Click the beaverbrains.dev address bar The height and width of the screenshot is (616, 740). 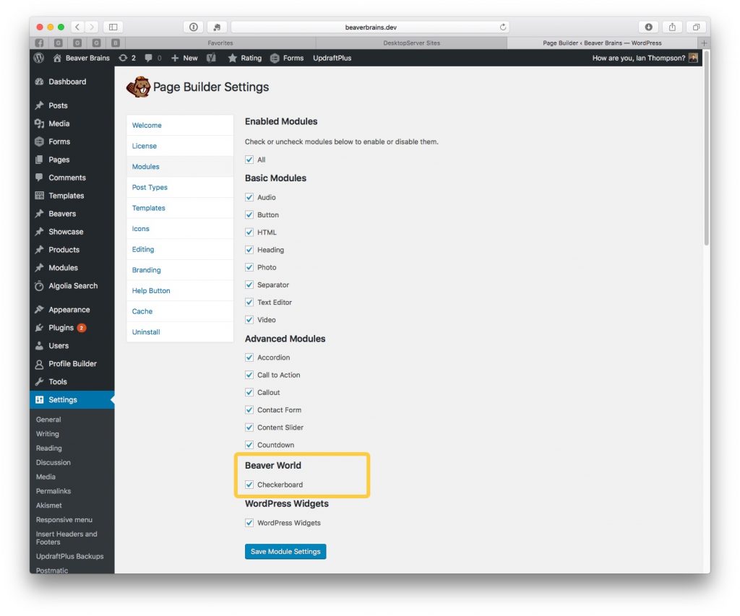coord(371,27)
